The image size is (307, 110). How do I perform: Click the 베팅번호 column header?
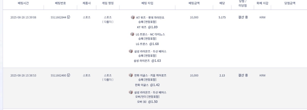pos(60,3)
